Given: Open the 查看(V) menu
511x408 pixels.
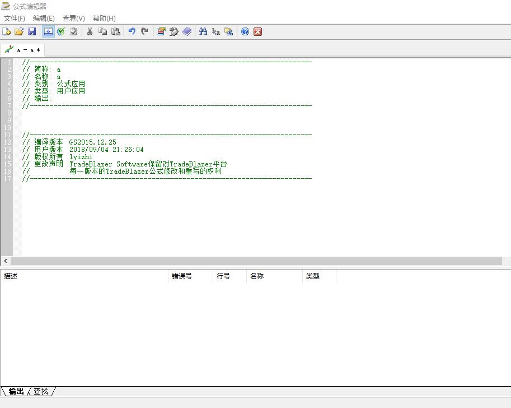Looking at the screenshot, I should (x=74, y=18).
